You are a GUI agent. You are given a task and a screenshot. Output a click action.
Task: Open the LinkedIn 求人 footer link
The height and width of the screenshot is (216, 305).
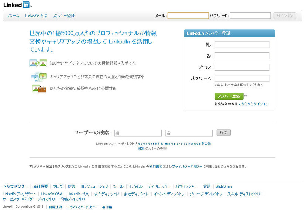tap(78, 194)
